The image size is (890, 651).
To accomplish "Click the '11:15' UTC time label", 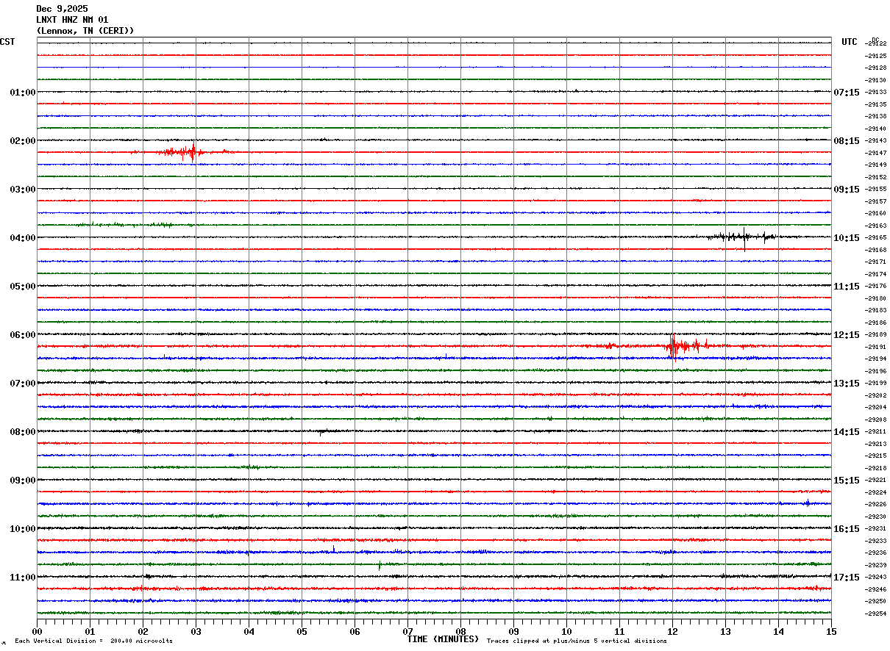I will pos(847,287).
